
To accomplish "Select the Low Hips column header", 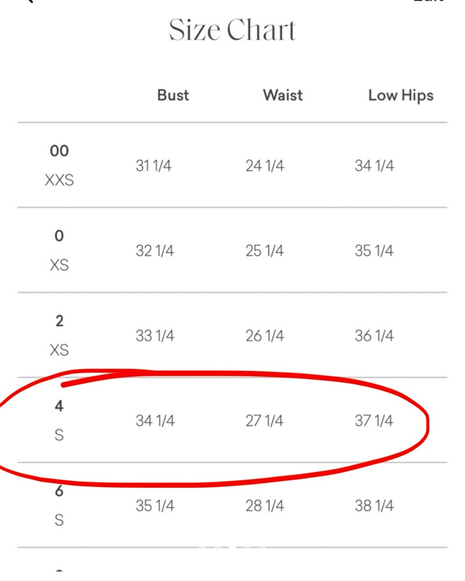I will point(401,96).
